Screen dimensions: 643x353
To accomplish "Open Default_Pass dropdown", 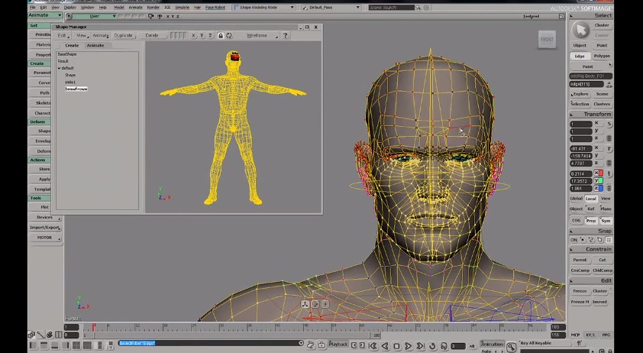I will tap(331, 8).
